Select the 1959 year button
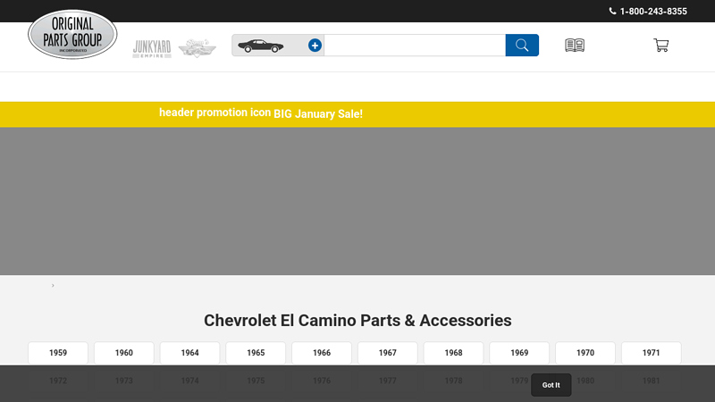Screen dimensions: 715x402 [58, 353]
